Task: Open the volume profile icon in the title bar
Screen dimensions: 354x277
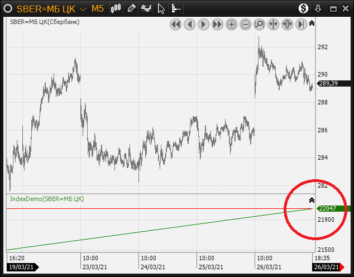Action: pyautogui.click(x=175, y=8)
